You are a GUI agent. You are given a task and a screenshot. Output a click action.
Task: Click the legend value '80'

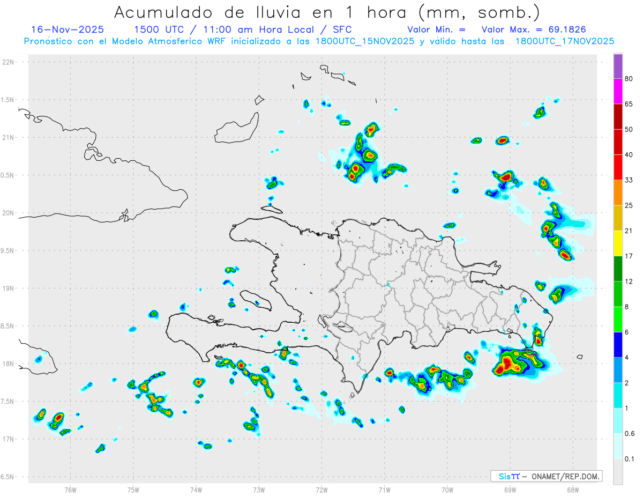[629, 79]
